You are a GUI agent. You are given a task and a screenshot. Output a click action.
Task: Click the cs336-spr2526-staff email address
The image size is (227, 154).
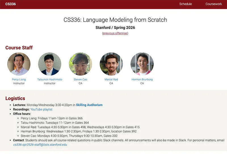click(40, 145)
